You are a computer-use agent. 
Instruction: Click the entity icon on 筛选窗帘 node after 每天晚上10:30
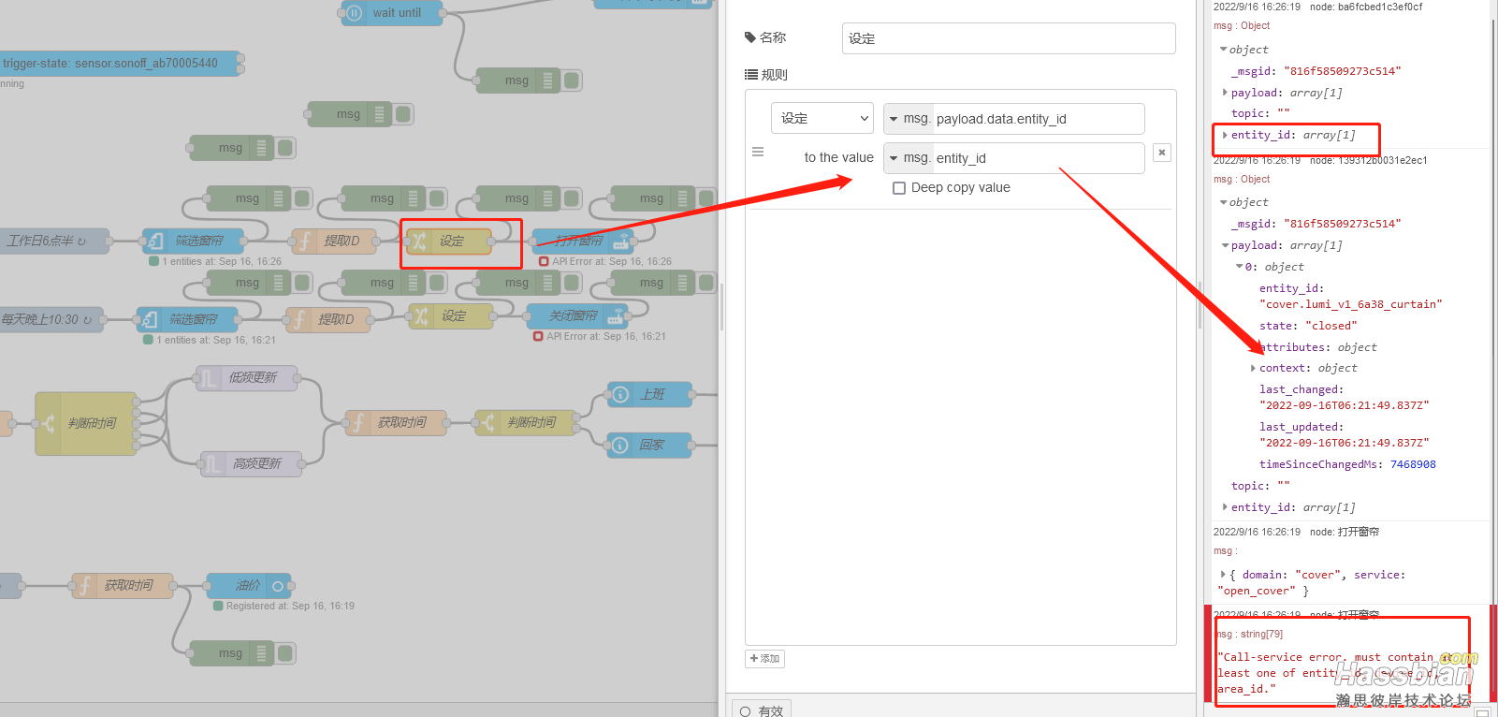[x=149, y=320]
